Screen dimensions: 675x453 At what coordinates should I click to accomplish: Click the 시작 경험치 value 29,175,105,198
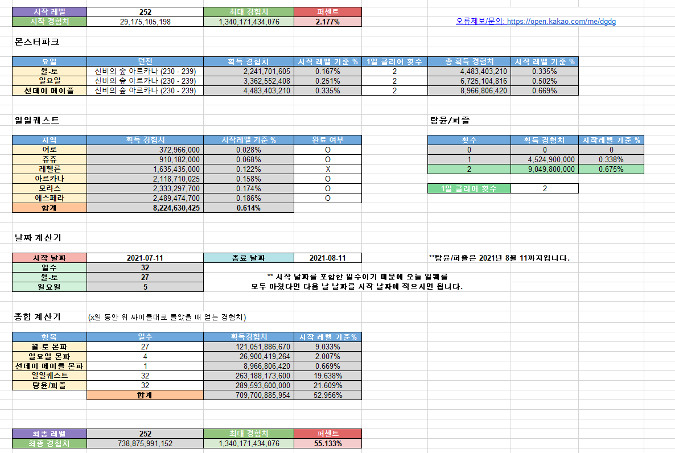145,22
